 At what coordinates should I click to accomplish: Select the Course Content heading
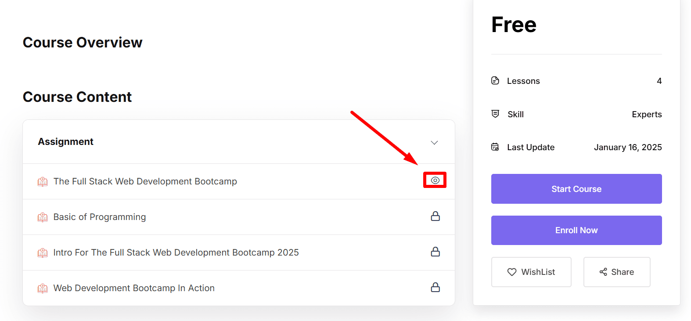click(x=77, y=97)
